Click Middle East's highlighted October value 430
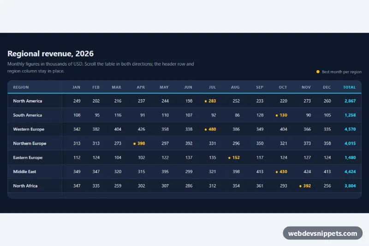369x246 pixels. tap(283, 172)
